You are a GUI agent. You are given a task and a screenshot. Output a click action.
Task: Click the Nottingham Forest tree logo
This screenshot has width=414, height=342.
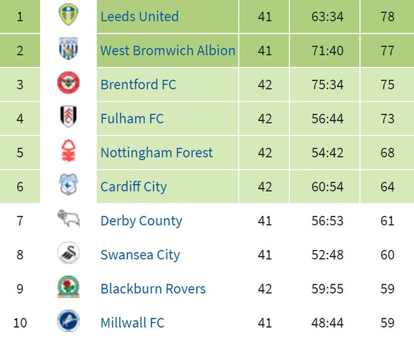[68, 150]
